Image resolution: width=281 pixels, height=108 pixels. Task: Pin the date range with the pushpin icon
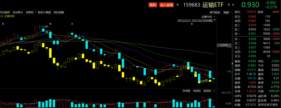[x=214, y=20]
